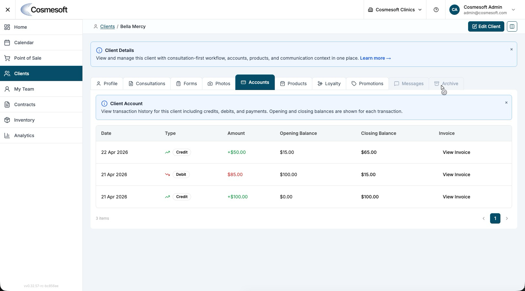View Invoice for 22 Apr 2026 credit
This screenshot has width=525, height=291.
[x=456, y=152]
